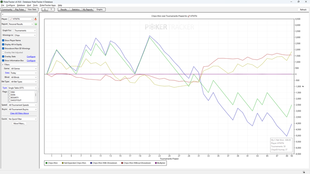Click the purple Multiplier legend marker
This screenshot has width=310, height=174.
[156, 163]
